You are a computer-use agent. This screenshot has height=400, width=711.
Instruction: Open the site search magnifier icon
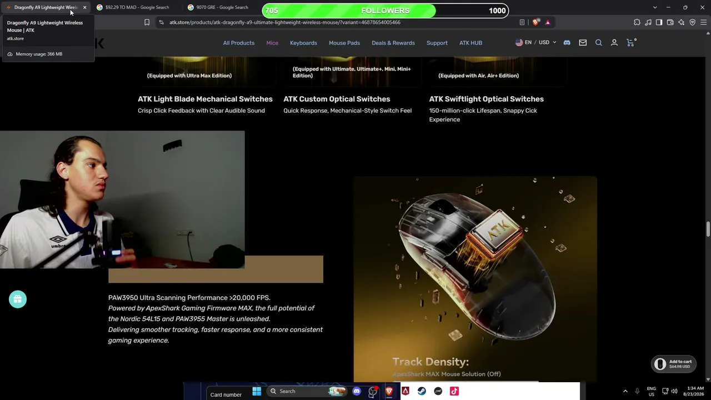point(599,43)
